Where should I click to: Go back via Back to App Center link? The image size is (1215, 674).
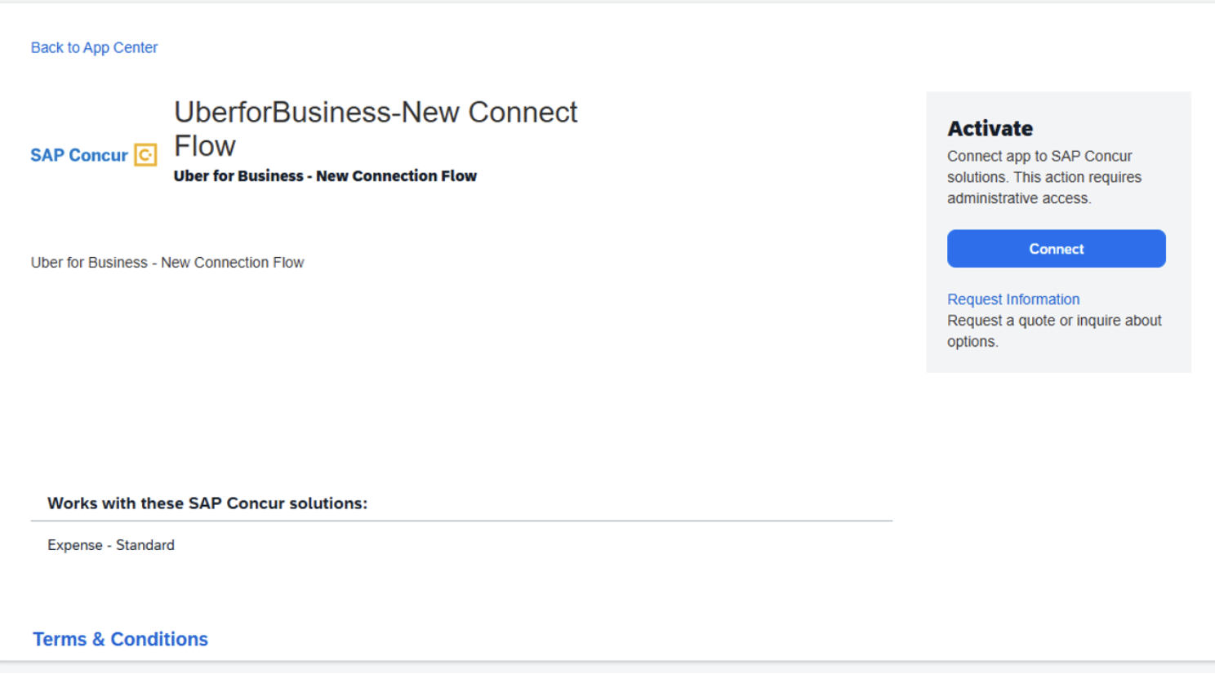(x=94, y=47)
